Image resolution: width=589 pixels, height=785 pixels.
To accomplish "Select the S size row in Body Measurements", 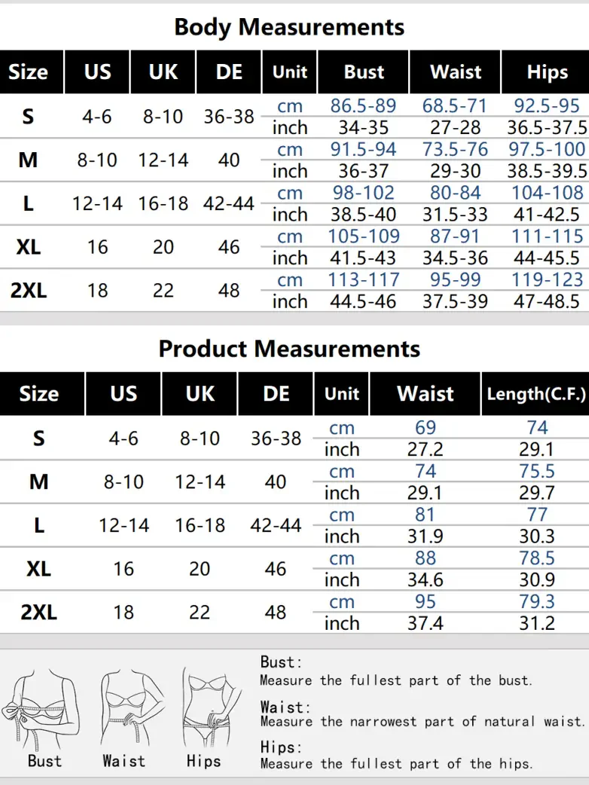I will [x=294, y=116].
